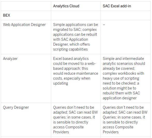Select the empty BEX cell under Analytics Cloud
The image size is (152, 138).
click(x=76, y=15)
